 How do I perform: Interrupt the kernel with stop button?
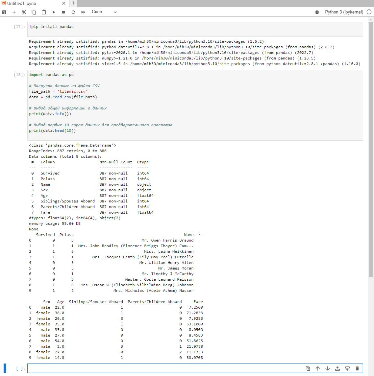[63, 12]
